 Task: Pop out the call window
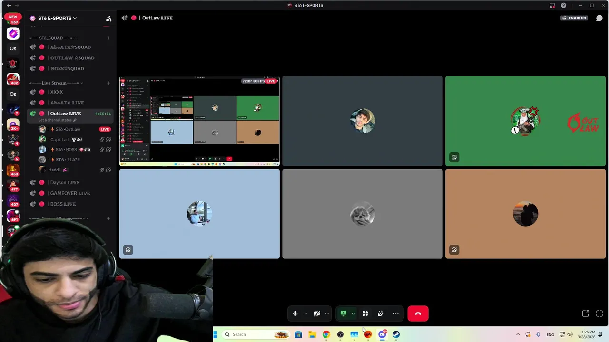point(586,313)
